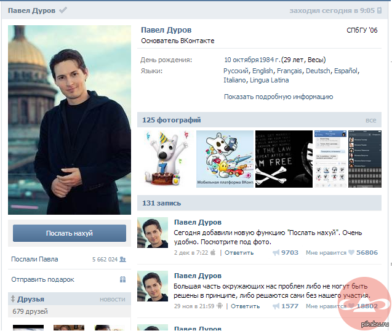Click the avatar on the 2 дек post

153,233
